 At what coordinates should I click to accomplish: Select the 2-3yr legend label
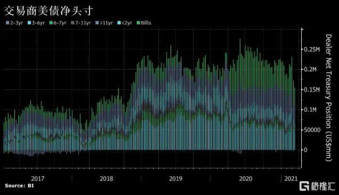tap(17, 23)
